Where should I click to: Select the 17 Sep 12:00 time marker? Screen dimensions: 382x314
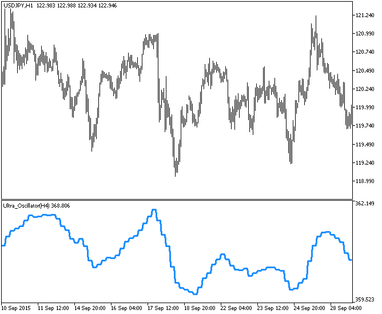tap(164, 308)
